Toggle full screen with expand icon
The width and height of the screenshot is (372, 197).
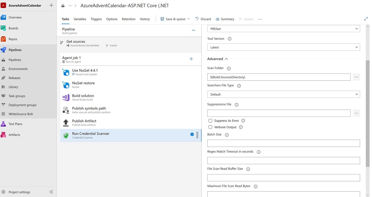pos(366,19)
